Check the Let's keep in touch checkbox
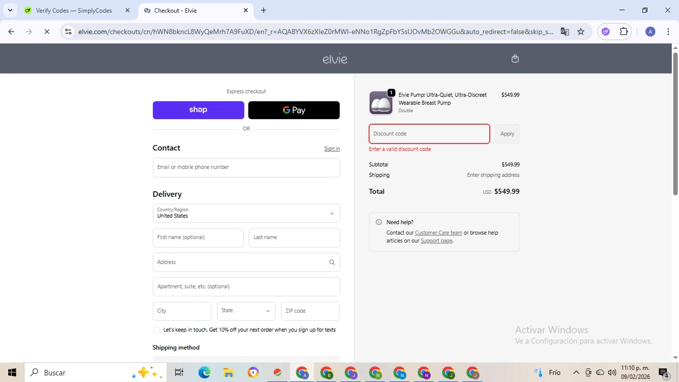This screenshot has height=382, width=679. pyautogui.click(x=157, y=330)
